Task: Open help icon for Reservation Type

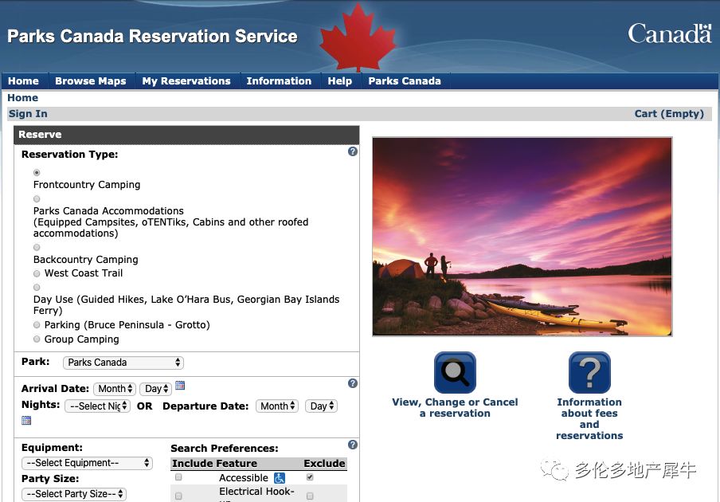Action: pyautogui.click(x=352, y=151)
